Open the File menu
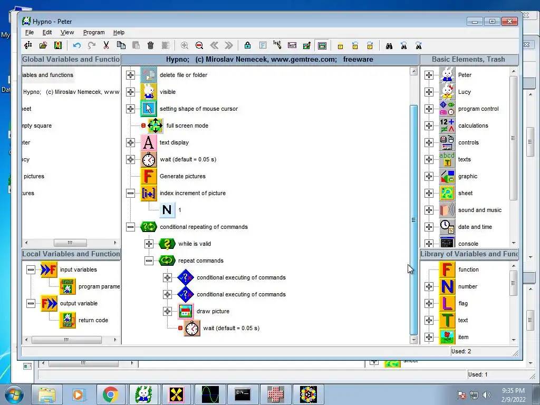The width and height of the screenshot is (540, 405). (x=30, y=32)
